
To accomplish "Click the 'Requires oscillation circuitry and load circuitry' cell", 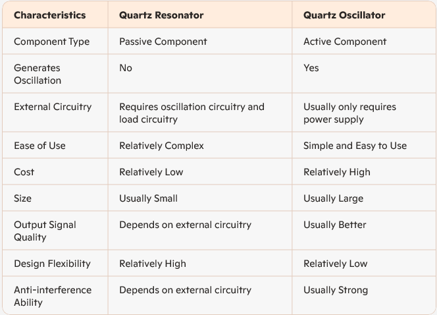I will pos(192,113).
